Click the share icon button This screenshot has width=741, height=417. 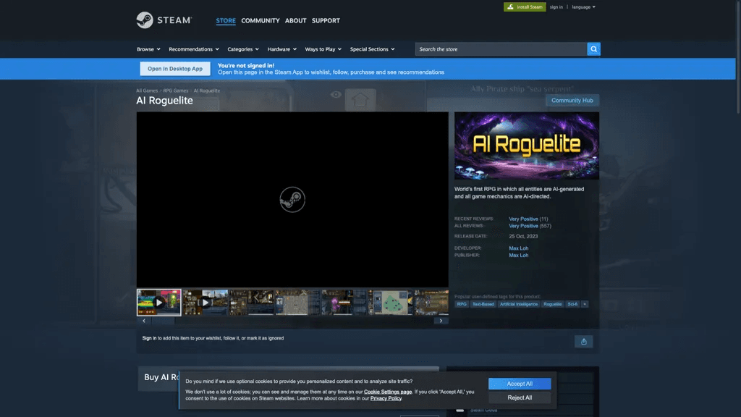pyautogui.click(x=584, y=342)
